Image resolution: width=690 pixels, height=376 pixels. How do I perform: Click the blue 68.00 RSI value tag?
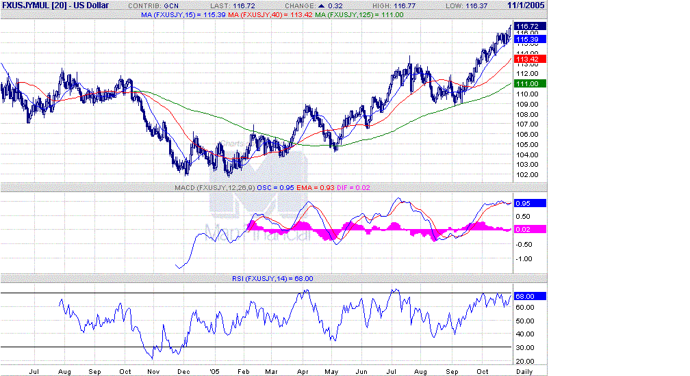click(530, 297)
